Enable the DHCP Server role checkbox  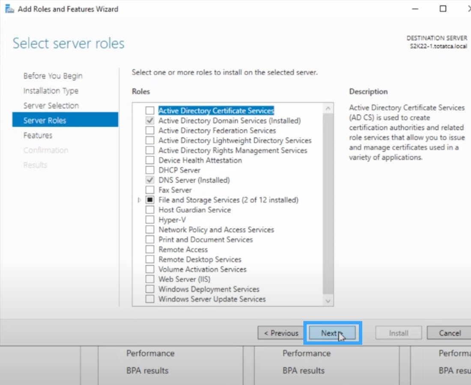150,170
